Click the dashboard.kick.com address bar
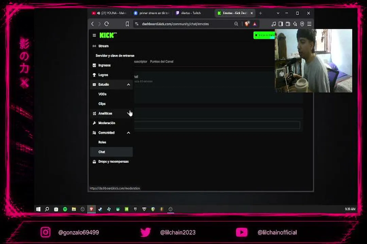The height and width of the screenshot is (244, 367). click(x=175, y=24)
